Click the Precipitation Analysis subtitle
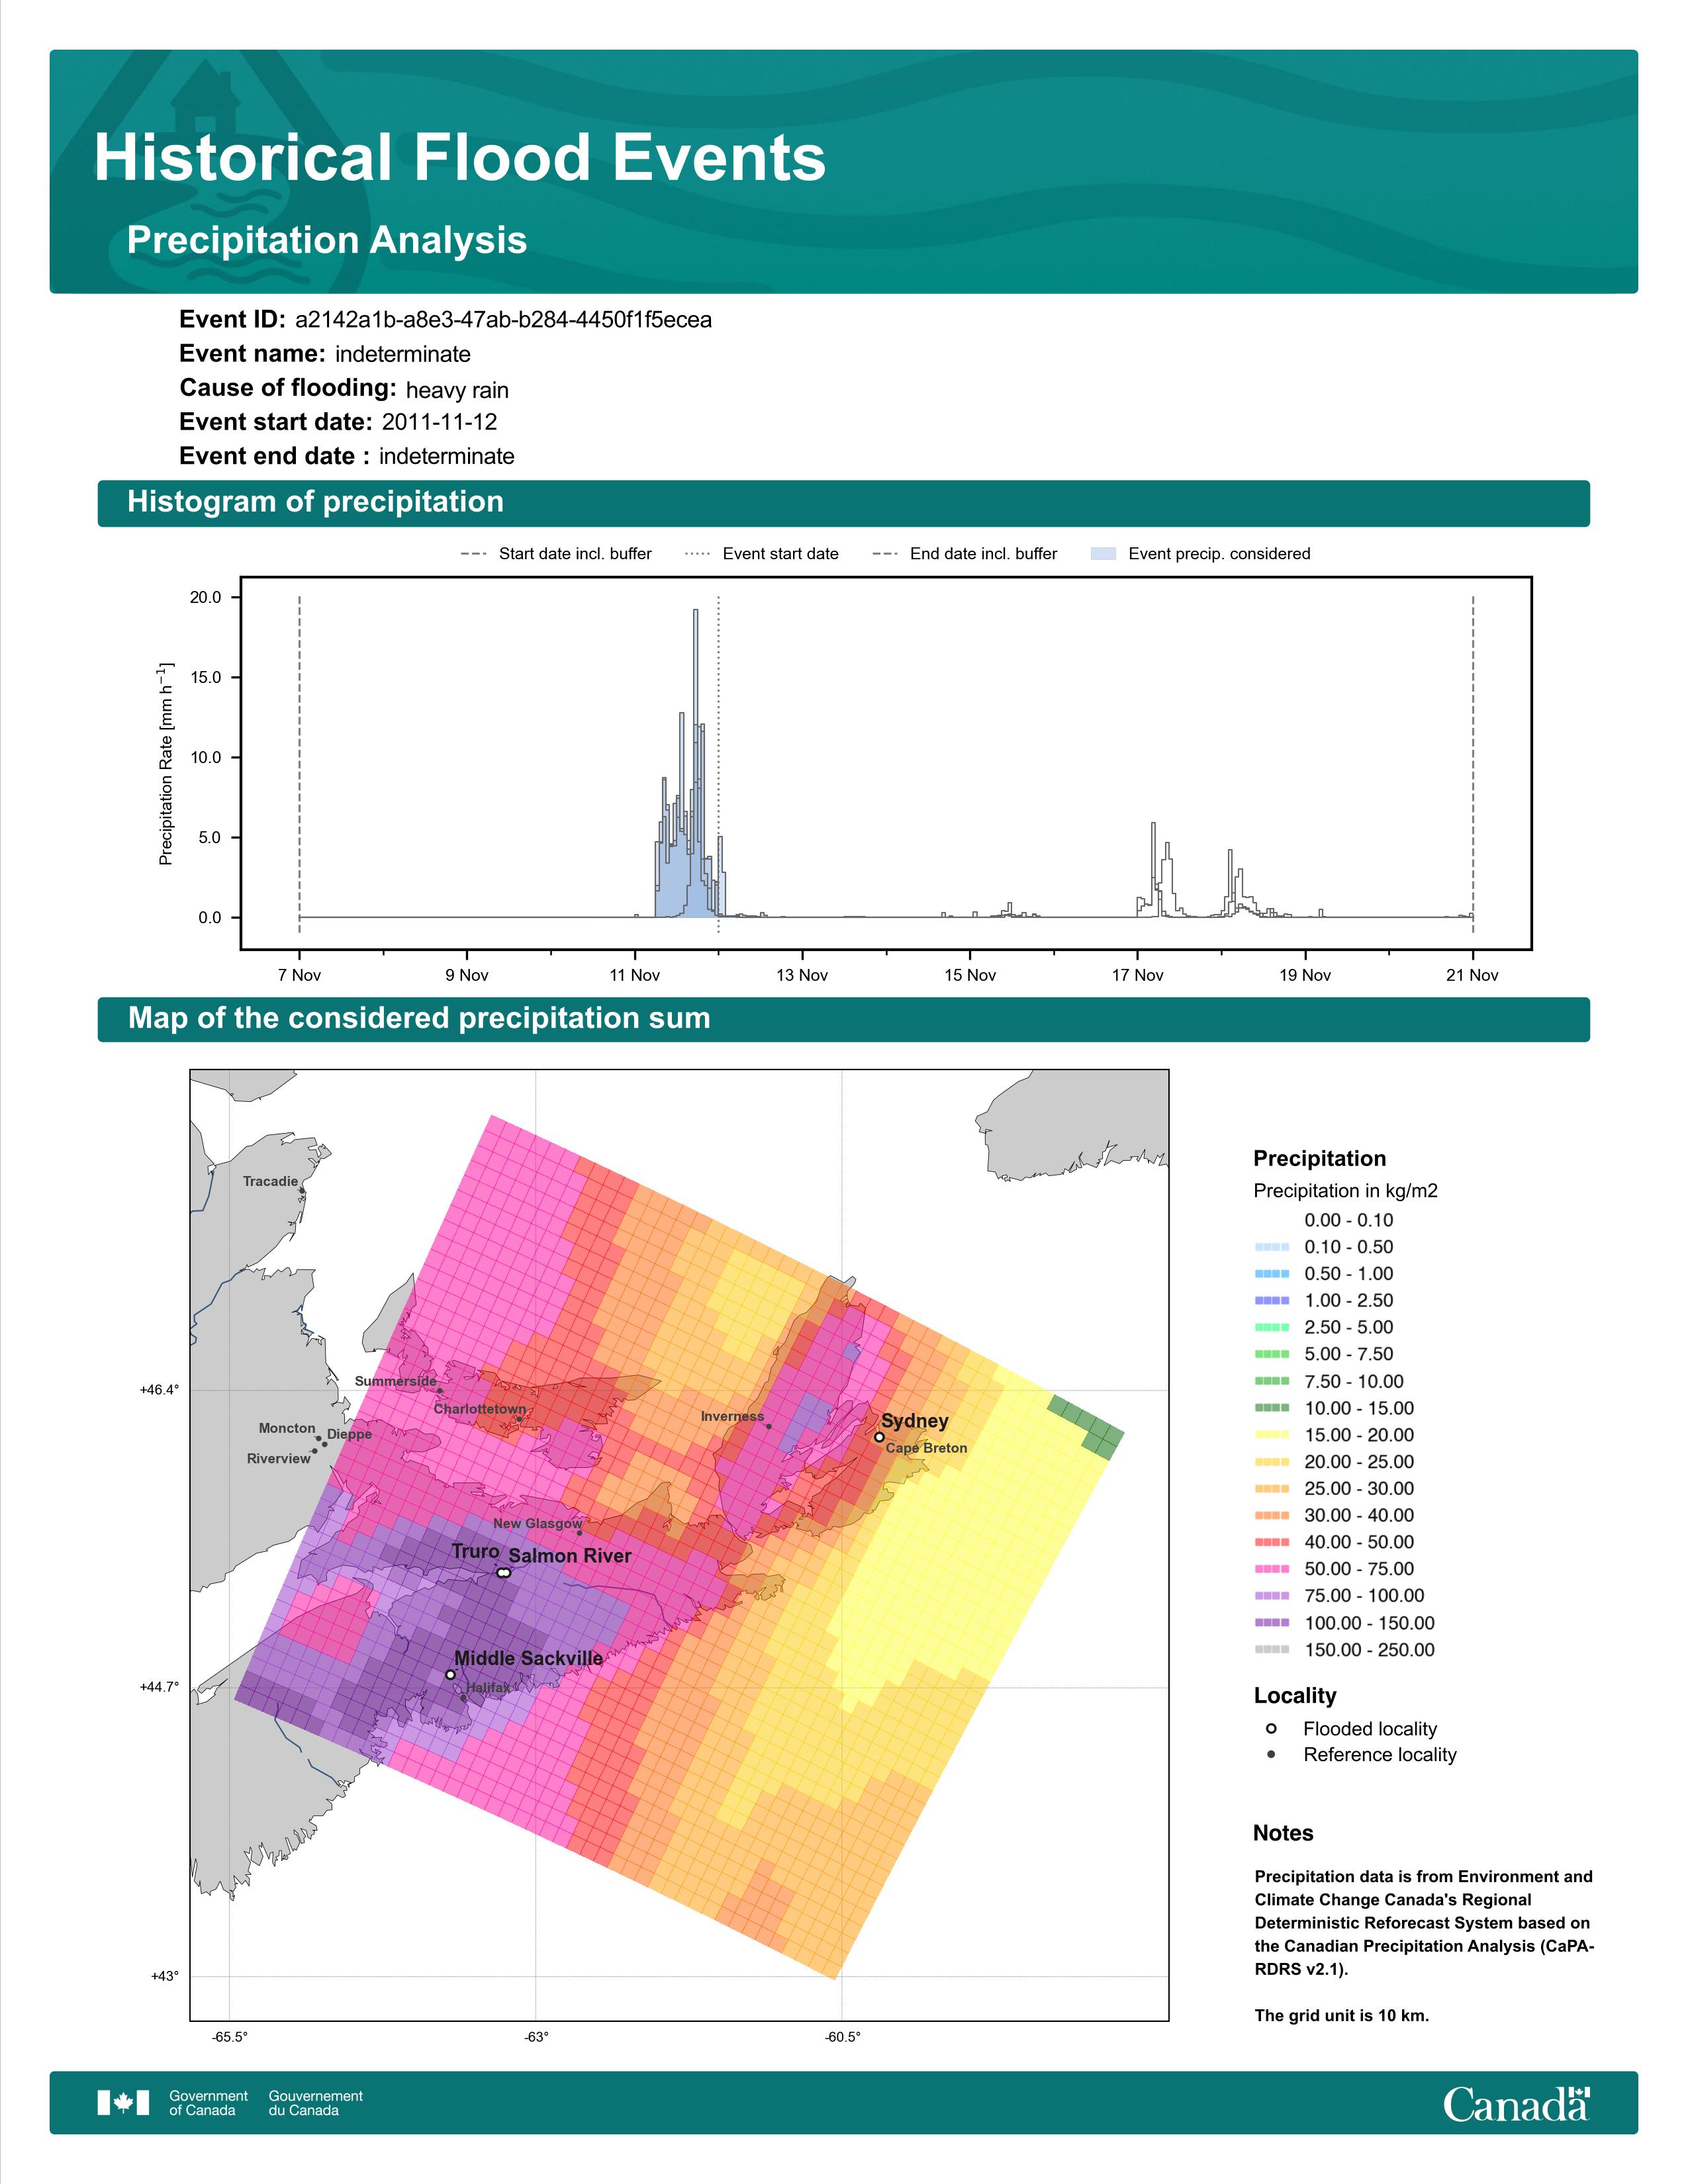The width and height of the screenshot is (1688, 2184). 327,240
